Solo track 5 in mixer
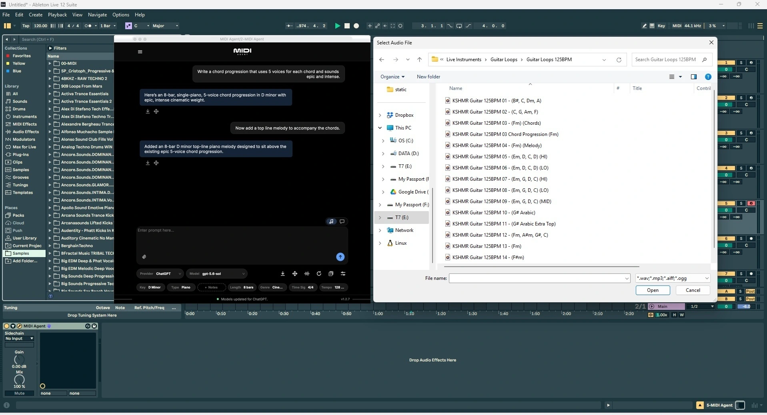The image size is (767, 415). click(x=741, y=204)
